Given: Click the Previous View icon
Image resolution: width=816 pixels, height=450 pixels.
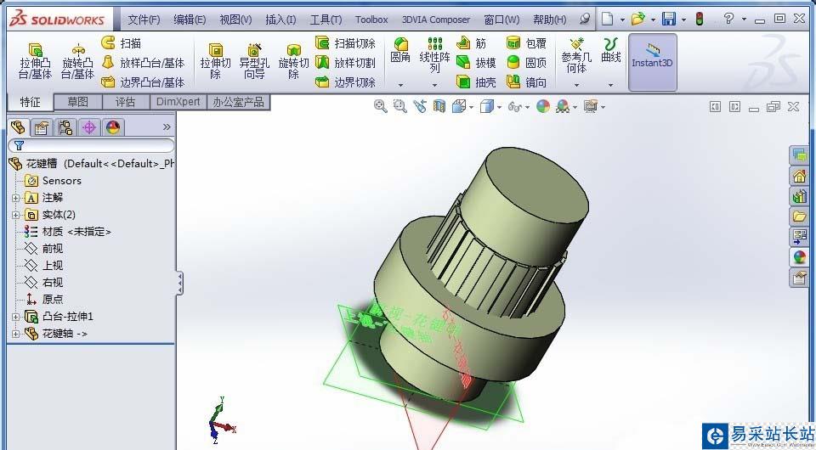Looking at the screenshot, I should (x=419, y=106).
